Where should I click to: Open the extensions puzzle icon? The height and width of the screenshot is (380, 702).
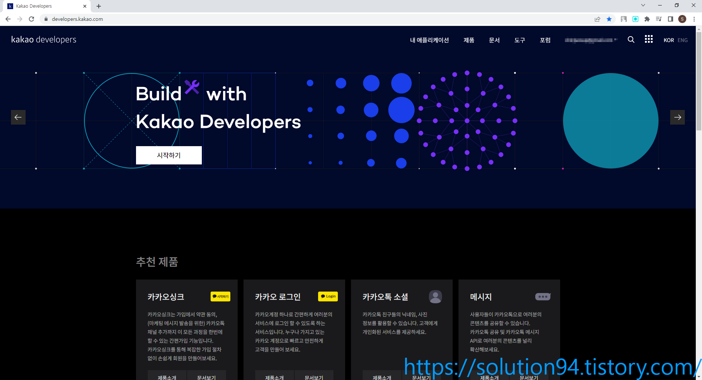click(647, 19)
